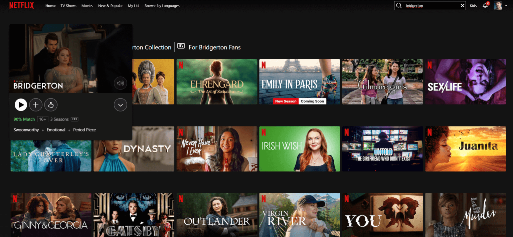Open the You title card
Image resolution: width=513 pixels, height=237 pixels.
383,215
